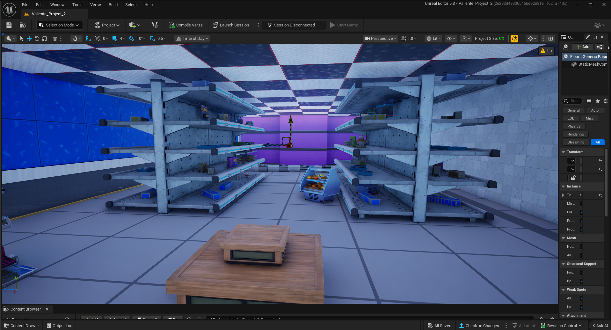Click the yellow sparkle swap toolbar button
The height and width of the screenshot is (330, 611).
pos(514,39)
